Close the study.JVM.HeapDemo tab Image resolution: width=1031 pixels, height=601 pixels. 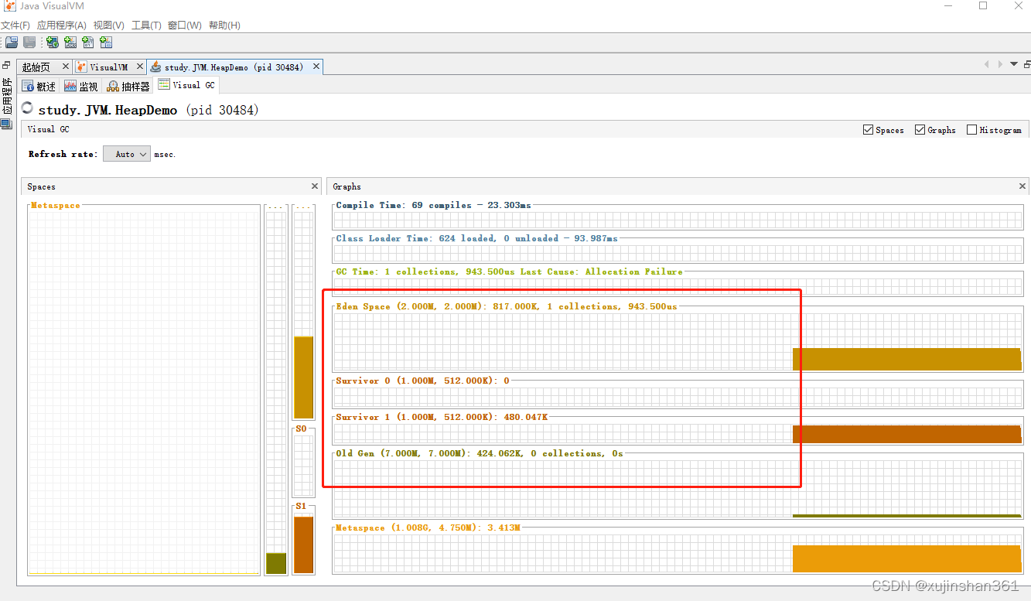coord(316,67)
